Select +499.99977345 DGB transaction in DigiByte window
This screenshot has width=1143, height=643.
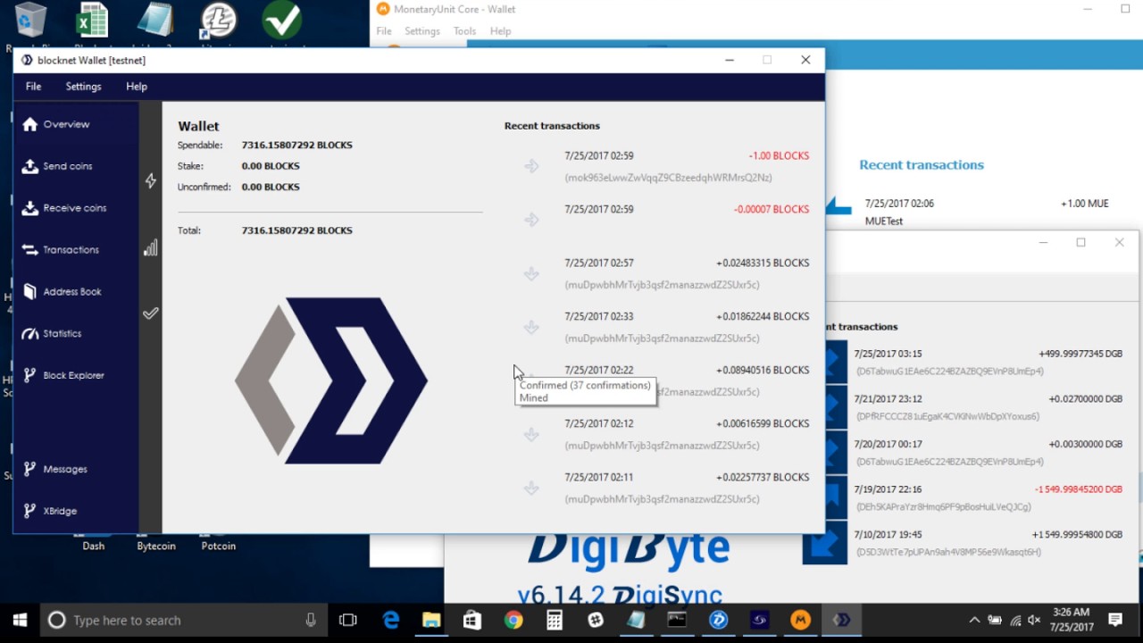point(972,362)
